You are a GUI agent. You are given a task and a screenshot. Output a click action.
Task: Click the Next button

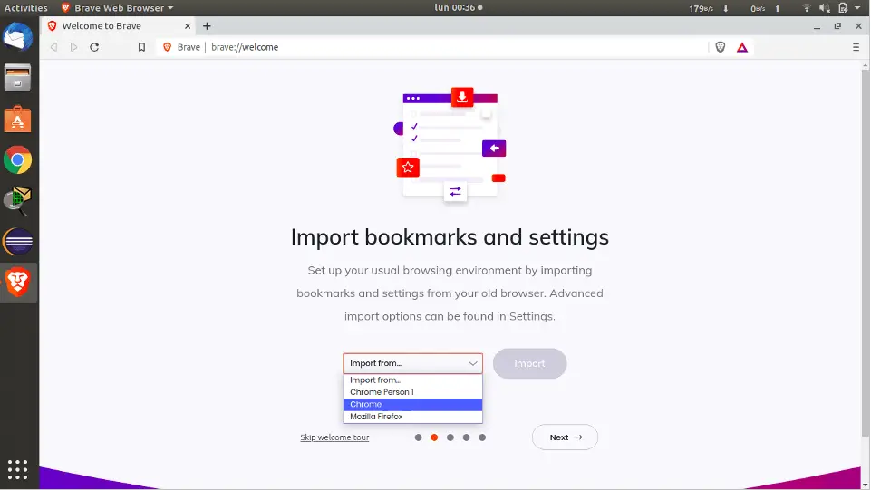[565, 437]
